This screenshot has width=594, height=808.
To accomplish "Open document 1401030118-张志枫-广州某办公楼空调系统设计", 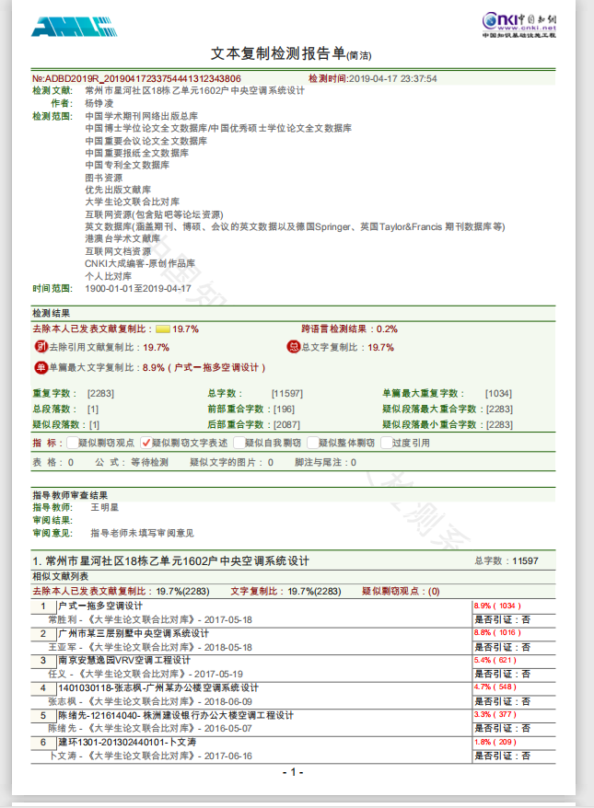I will pyautogui.click(x=158, y=688).
